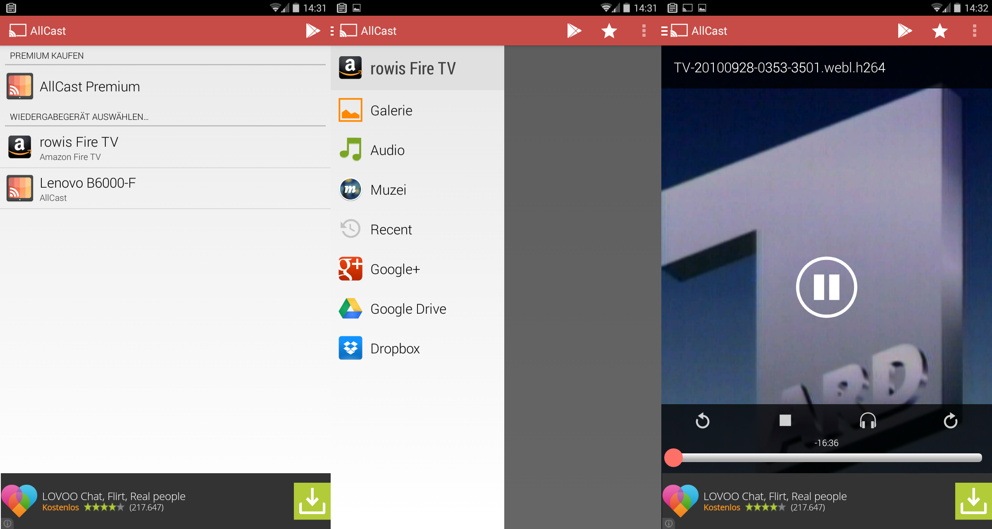
Task: Tap the star rate icon in player screen
Action: coord(940,31)
